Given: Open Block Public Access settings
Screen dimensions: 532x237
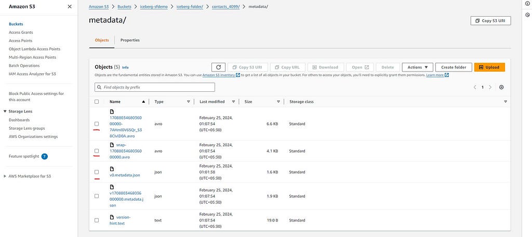Looking at the screenshot, I should (36, 96).
